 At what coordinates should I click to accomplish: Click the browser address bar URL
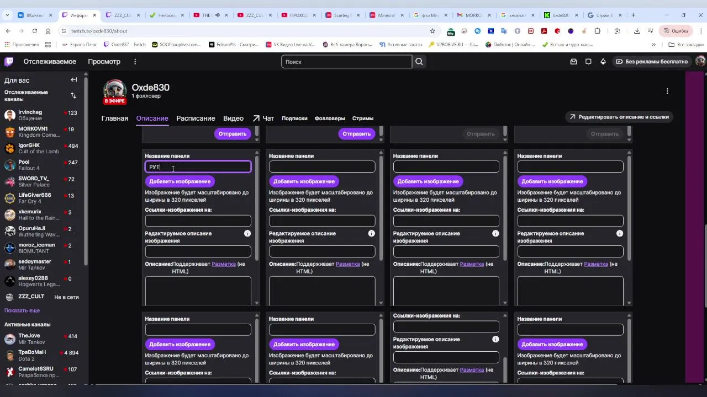point(99,31)
